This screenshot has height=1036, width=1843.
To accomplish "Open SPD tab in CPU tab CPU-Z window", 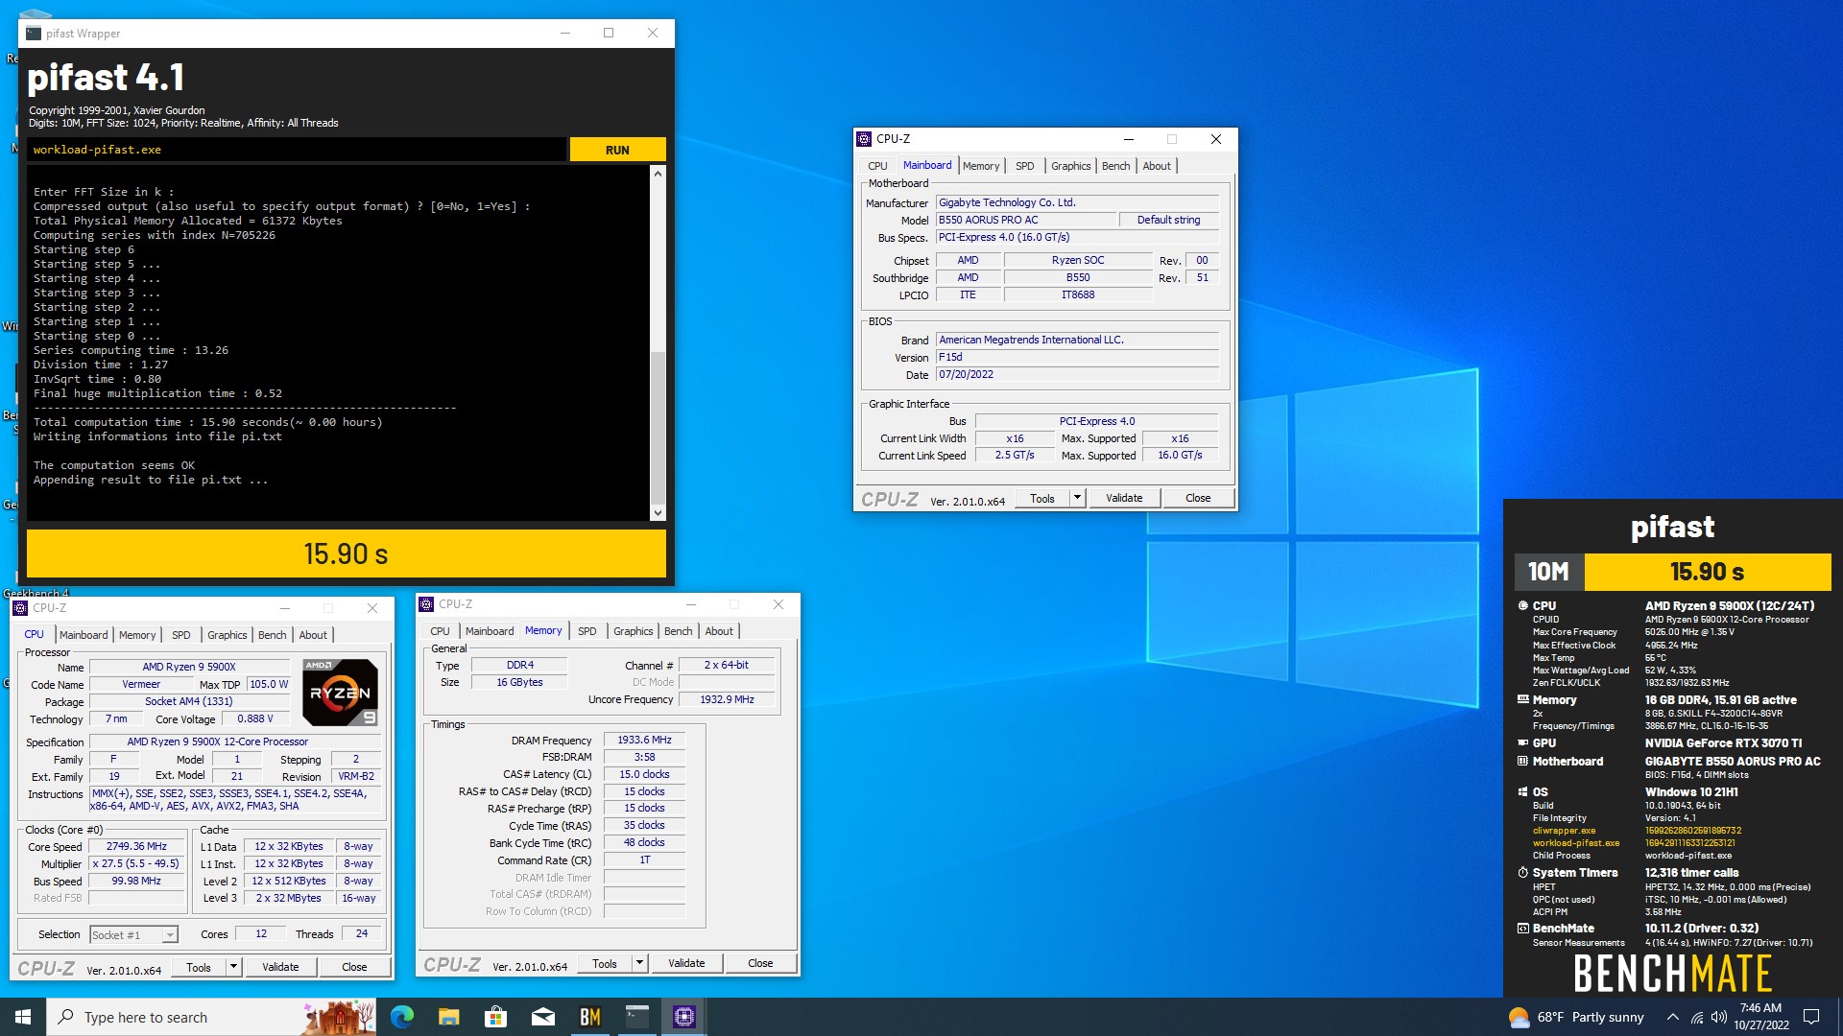I will [181, 635].
